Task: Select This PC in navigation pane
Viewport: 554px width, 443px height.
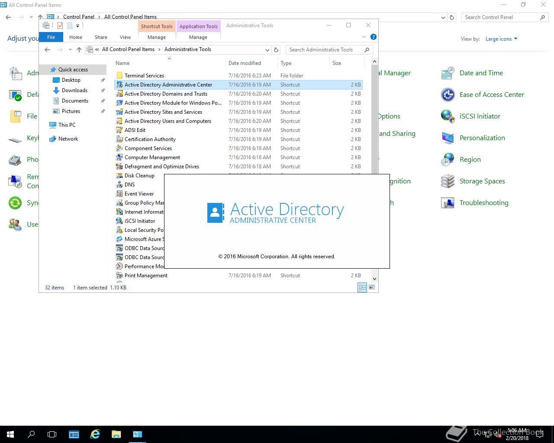Action: click(x=67, y=125)
